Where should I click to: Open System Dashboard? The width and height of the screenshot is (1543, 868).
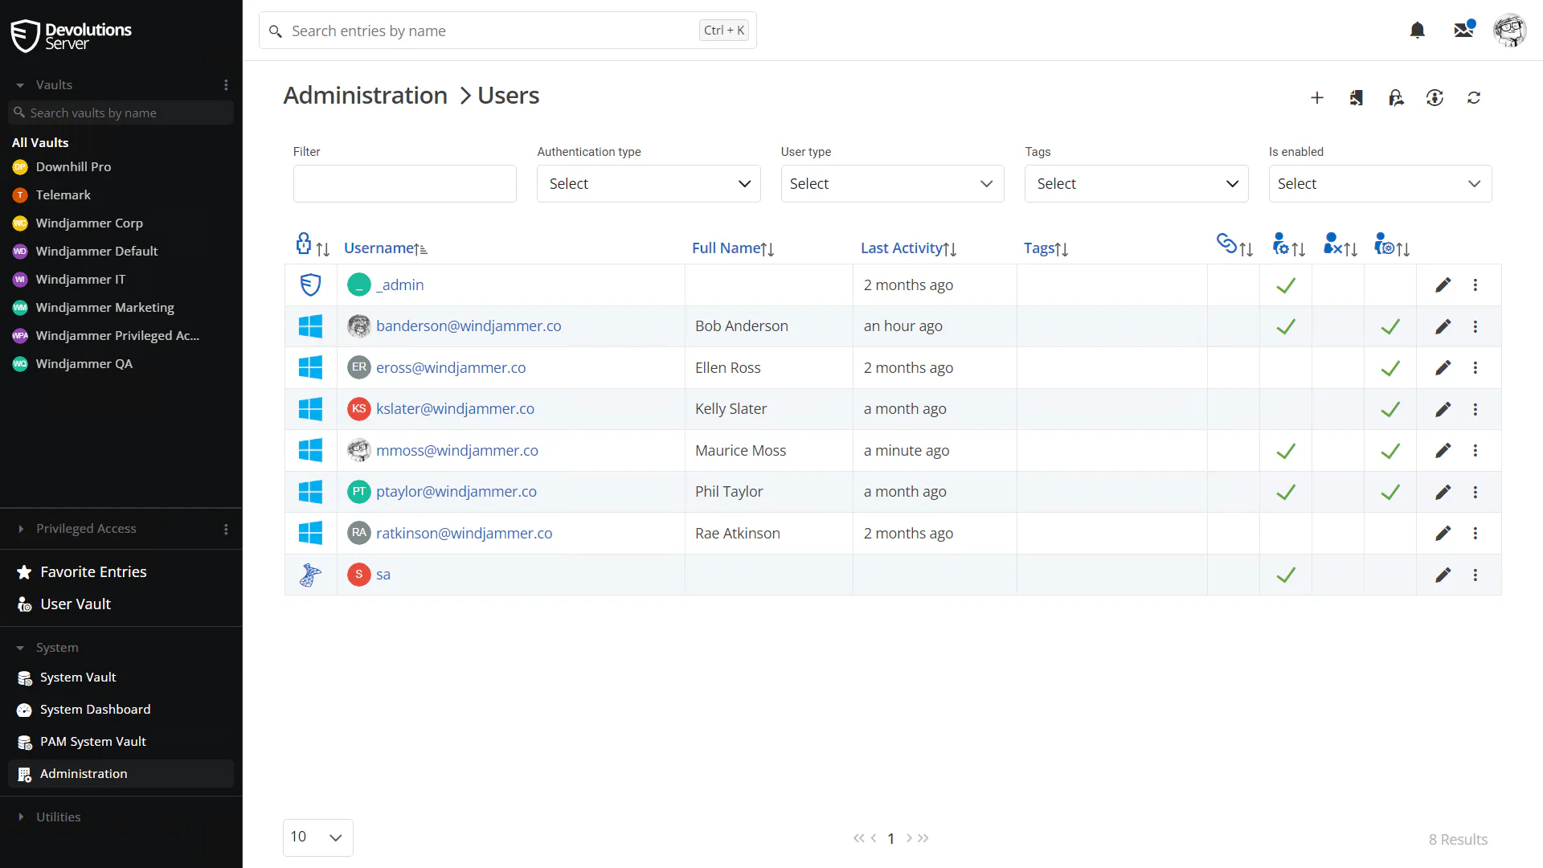[84, 710]
